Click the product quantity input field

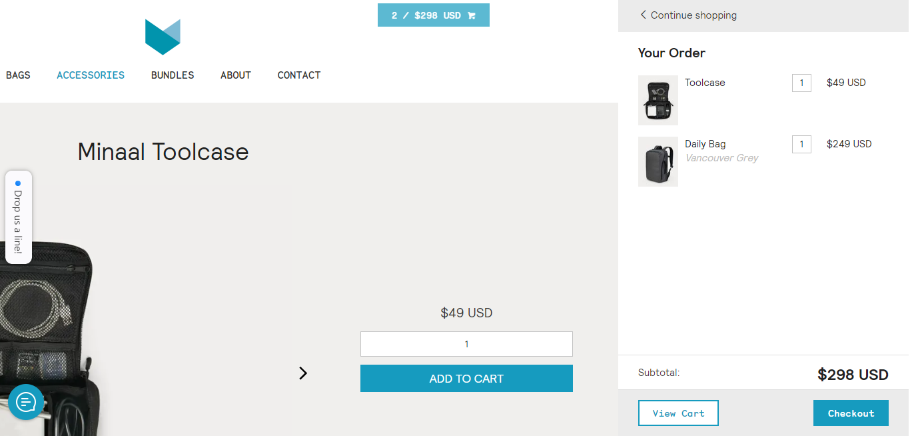(x=466, y=344)
